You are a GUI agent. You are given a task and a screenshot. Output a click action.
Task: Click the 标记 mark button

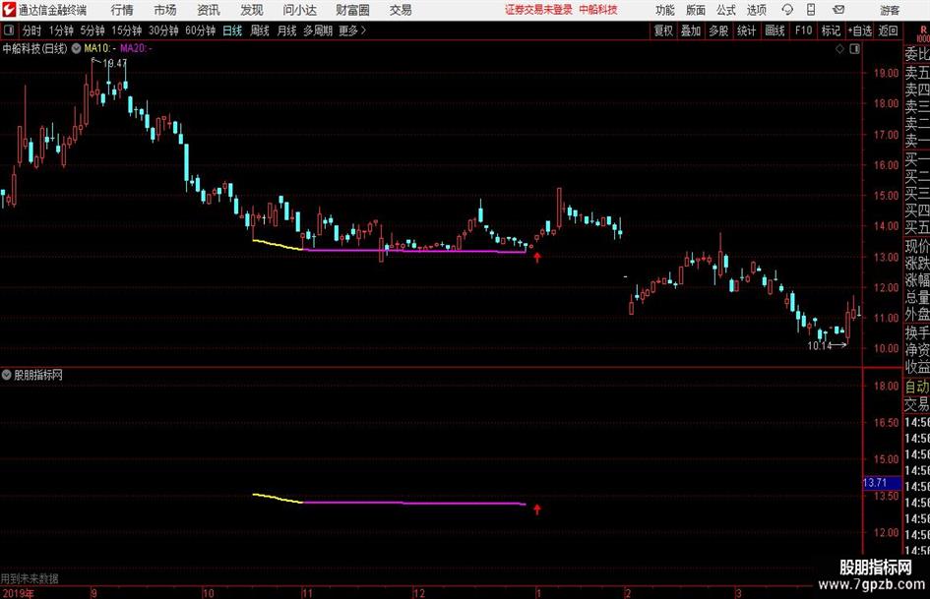point(831,30)
